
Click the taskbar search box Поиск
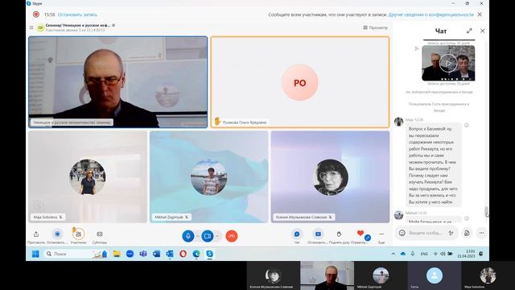[x=76, y=254]
